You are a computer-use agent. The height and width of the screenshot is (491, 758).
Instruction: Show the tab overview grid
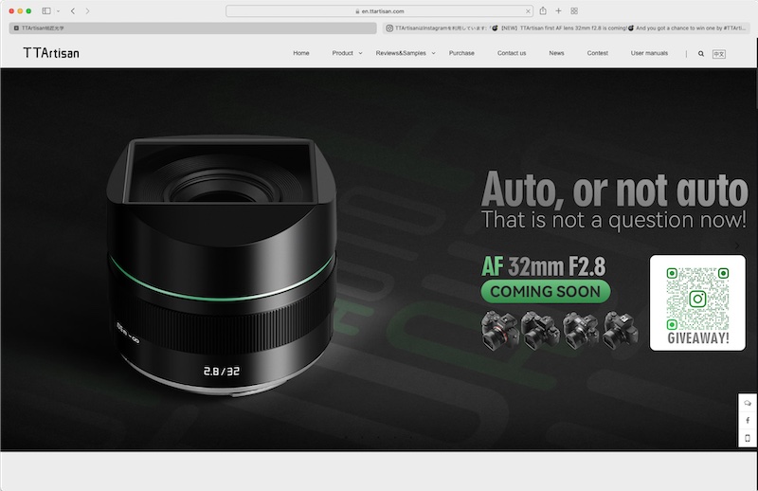(574, 10)
